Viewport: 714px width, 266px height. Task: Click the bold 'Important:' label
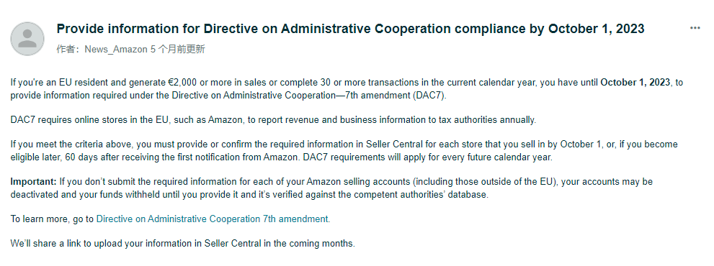pyautogui.click(x=33, y=182)
